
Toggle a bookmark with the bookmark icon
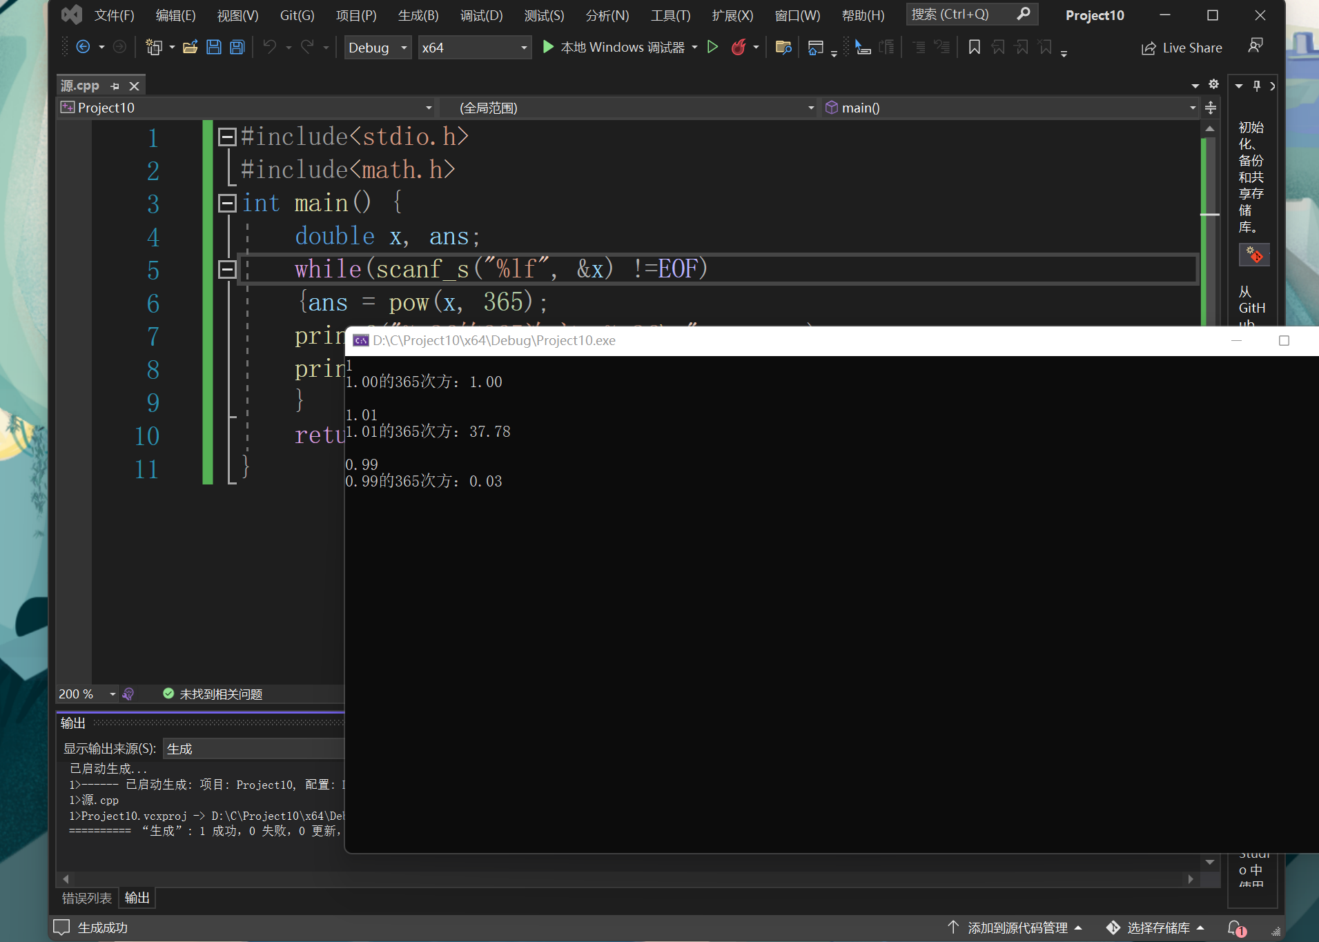[x=974, y=48]
